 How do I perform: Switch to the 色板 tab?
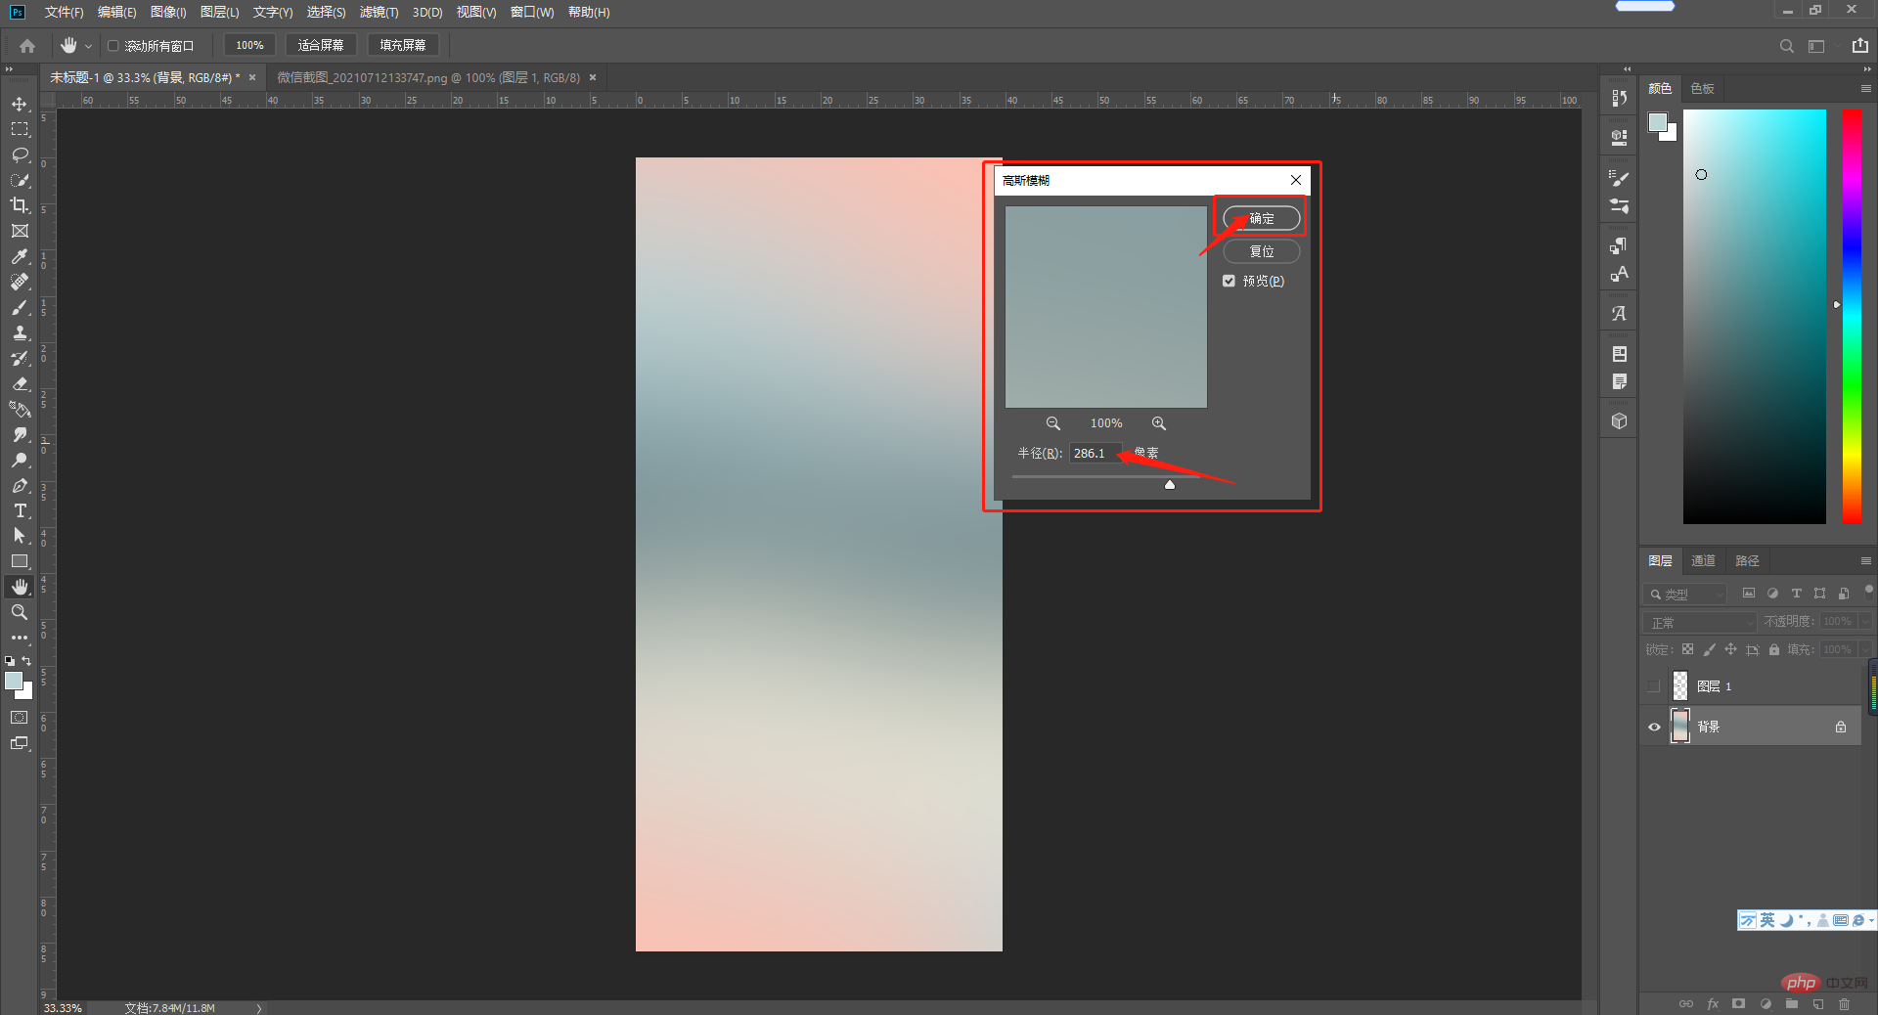click(x=1702, y=89)
